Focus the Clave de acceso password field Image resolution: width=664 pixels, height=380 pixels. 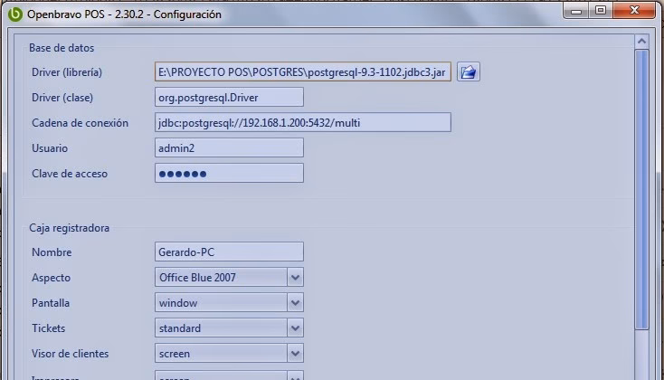tap(229, 174)
